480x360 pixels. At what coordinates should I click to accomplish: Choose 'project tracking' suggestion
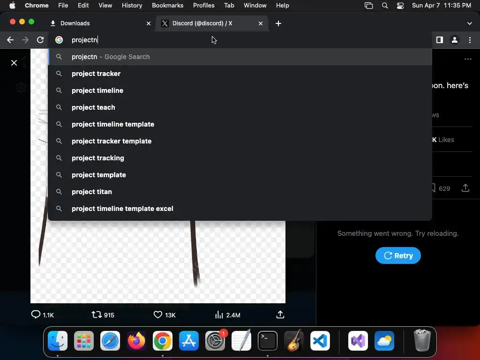[240, 158]
